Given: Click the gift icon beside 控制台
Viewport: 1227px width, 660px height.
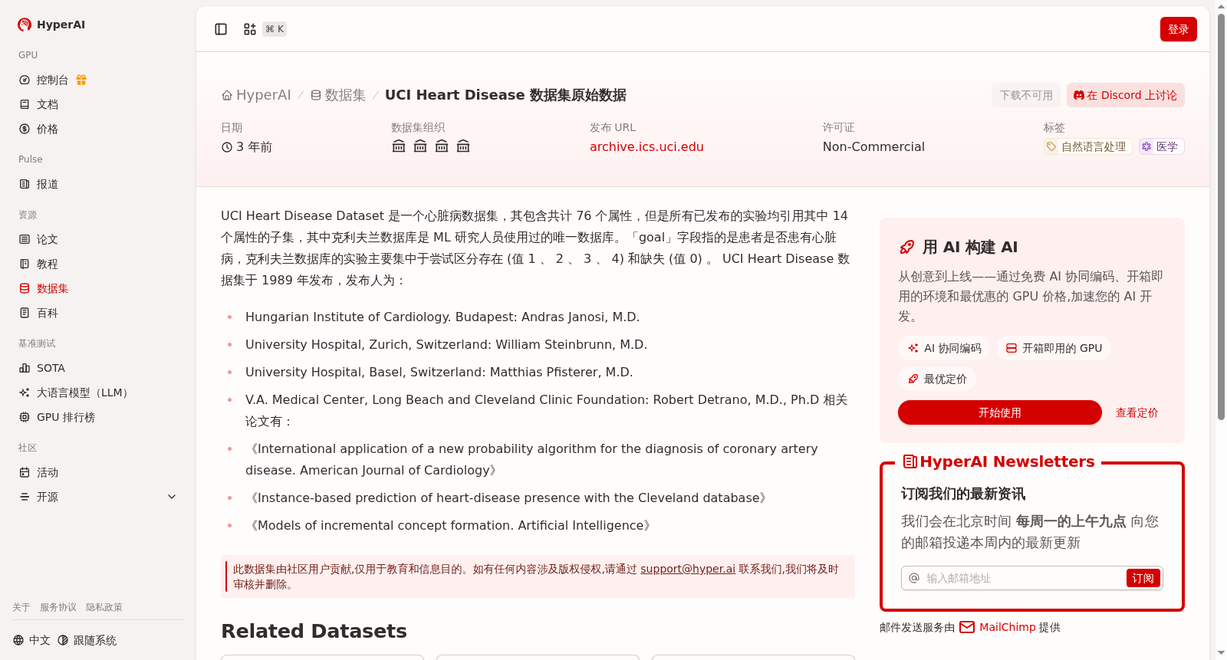Looking at the screenshot, I should tap(81, 80).
